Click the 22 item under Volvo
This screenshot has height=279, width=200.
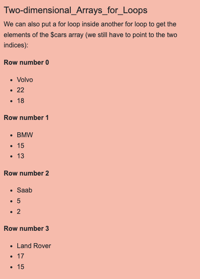coord(21,90)
